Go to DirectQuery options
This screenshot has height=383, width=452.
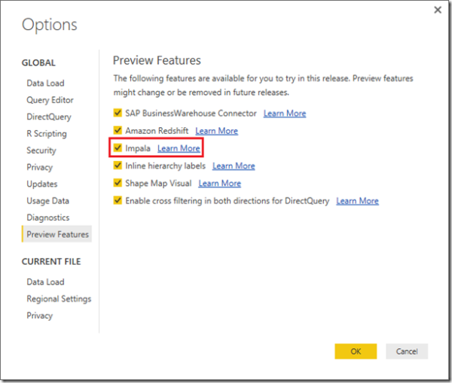[49, 117]
